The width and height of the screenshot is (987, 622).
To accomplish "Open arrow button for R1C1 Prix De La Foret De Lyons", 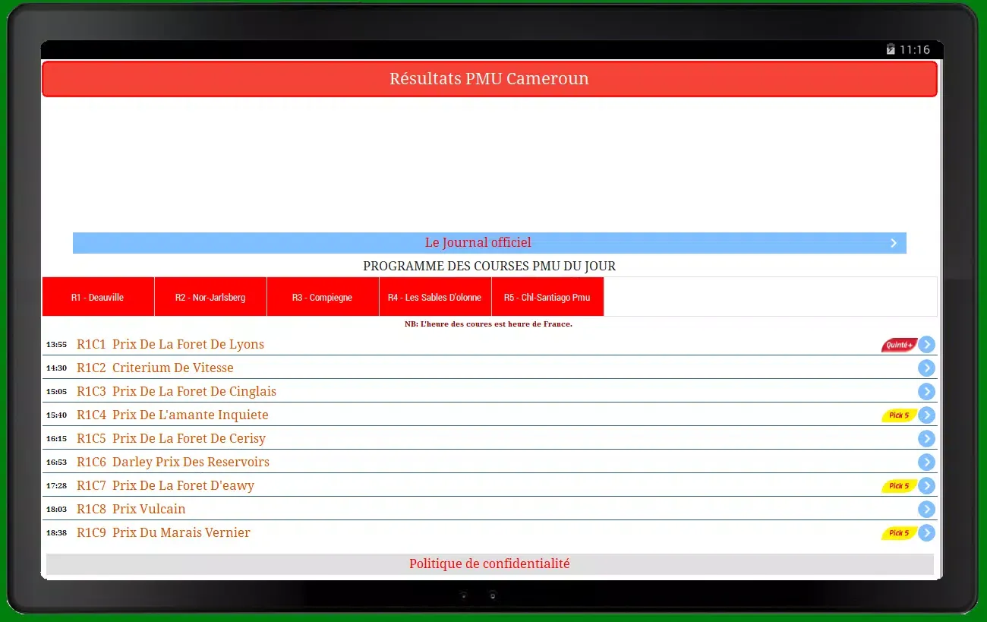I will (x=926, y=345).
